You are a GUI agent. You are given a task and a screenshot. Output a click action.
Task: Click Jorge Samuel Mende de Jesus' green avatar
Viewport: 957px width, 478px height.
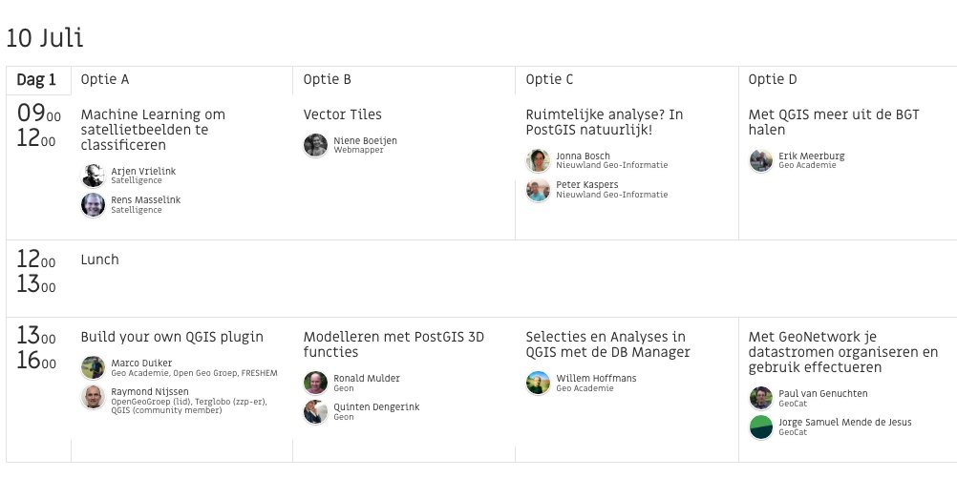[x=760, y=426]
